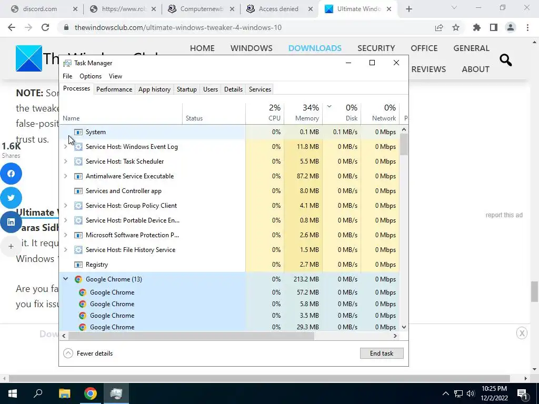Share the article on Twitter

(x=11, y=198)
